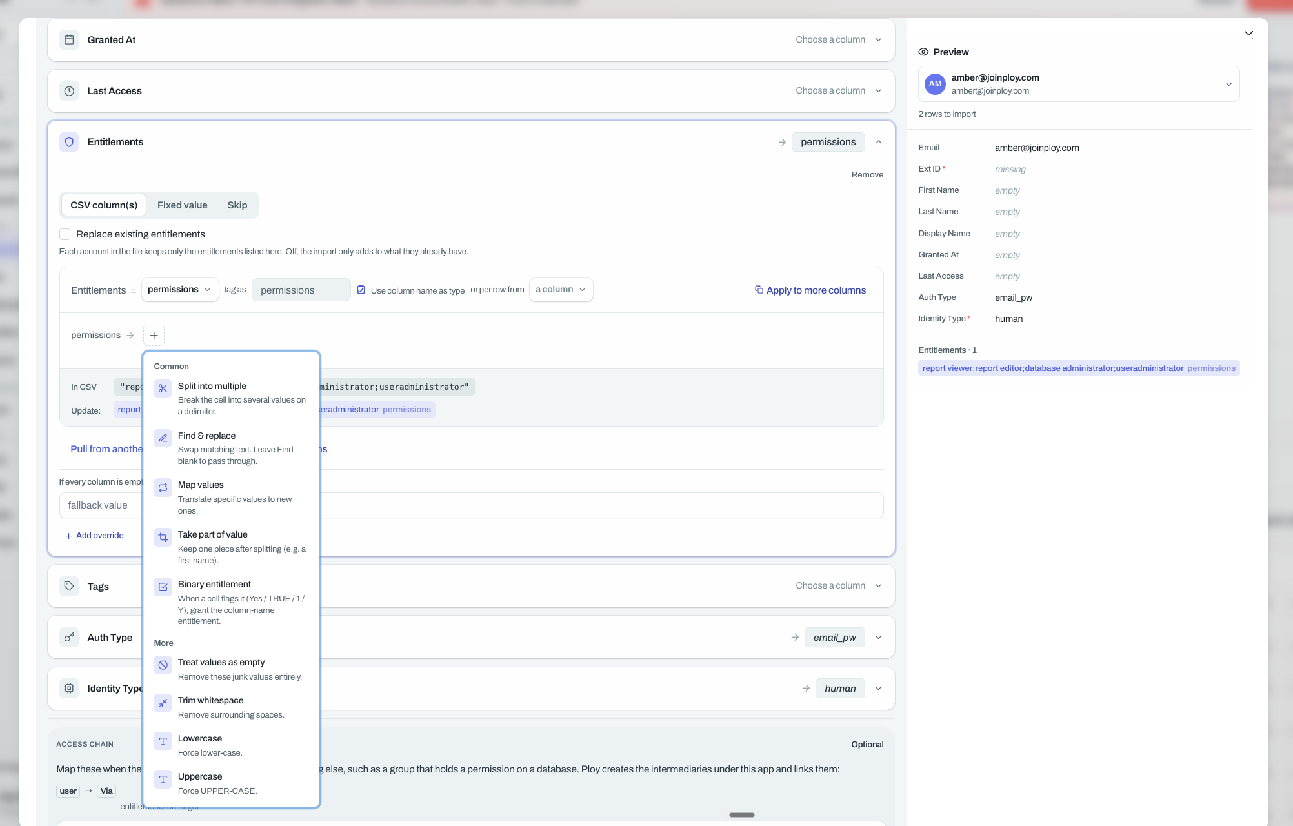
Task: Click the Auth Type key icon
Action: [x=69, y=638]
